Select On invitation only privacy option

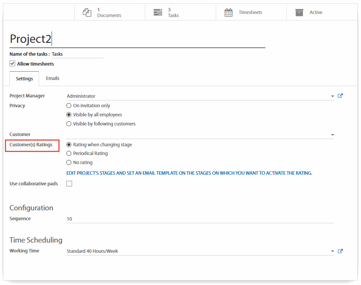point(69,106)
